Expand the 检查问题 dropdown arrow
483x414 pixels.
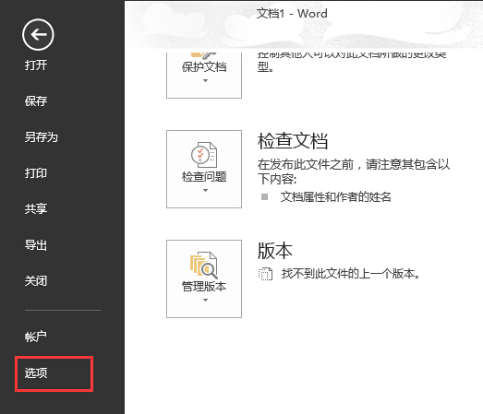(x=205, y=190)
